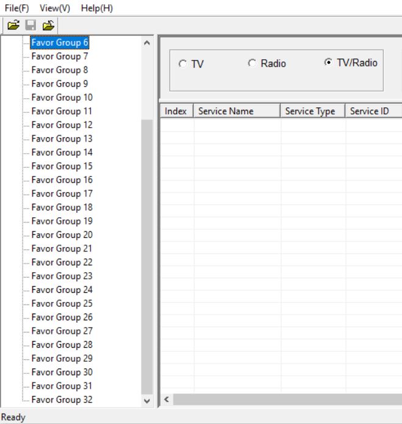Select Favor Group 9 in tree
The image size is (402, 424).
click(60, 84)
